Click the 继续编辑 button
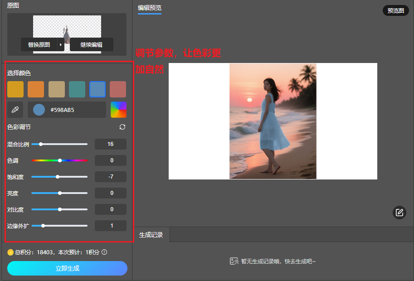 point(91,45)
